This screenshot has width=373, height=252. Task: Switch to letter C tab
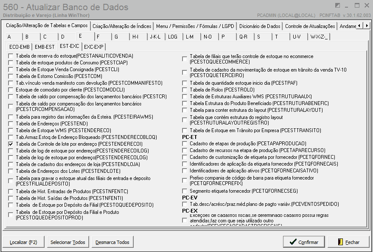[49, 37]
